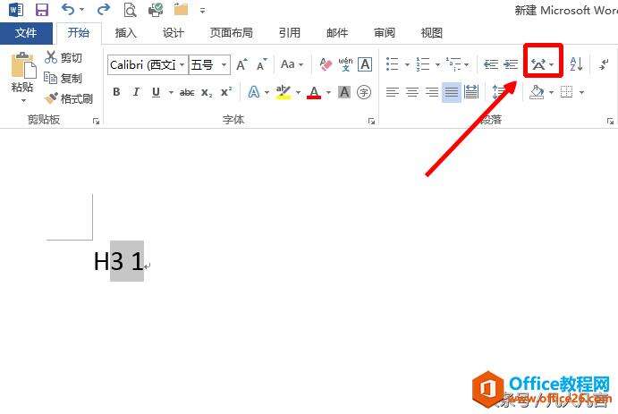Viewport: 618px width, 414px height.
Task: Click the 粘贴 (Paste) button
Action: point(23,77)
